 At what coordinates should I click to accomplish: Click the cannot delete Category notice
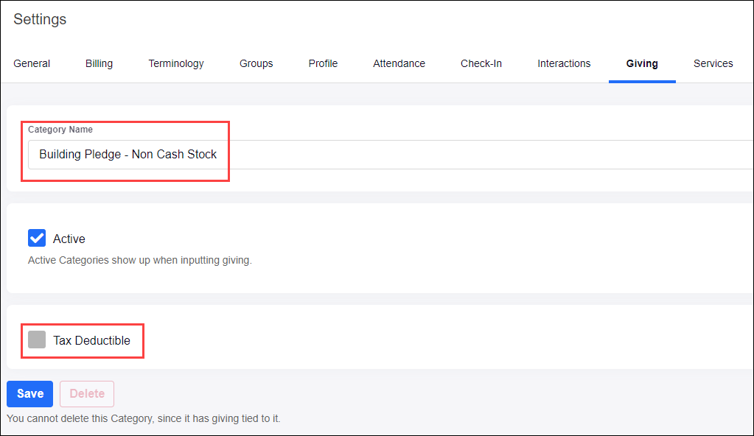pyautogui.click(x=144, y=418)
